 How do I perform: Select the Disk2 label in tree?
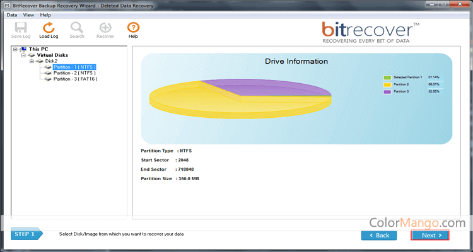tap(51, 61)
